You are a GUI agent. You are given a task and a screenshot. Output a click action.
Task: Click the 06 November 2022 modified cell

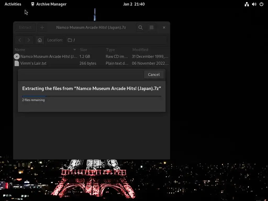tap(150, 63)
